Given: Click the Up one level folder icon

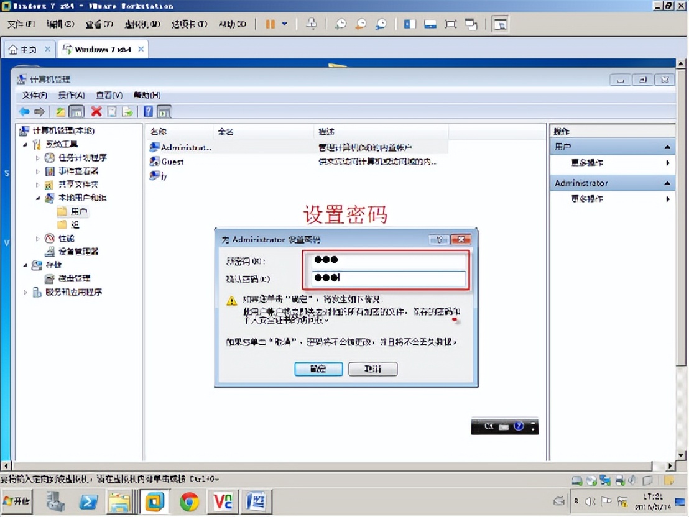Looking at the screenshot, I should (60, 112).
